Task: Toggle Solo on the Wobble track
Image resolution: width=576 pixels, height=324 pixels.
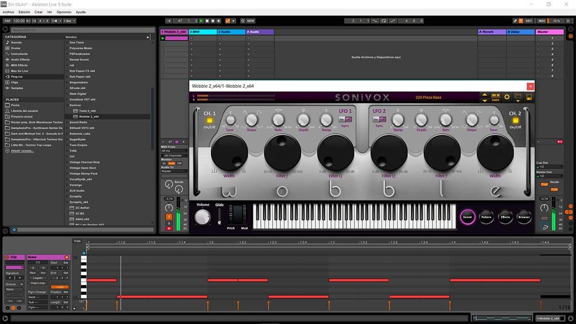Action: coord(169,223)
